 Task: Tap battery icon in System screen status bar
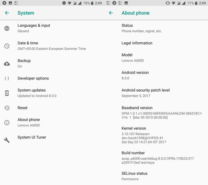pos(92,3)
